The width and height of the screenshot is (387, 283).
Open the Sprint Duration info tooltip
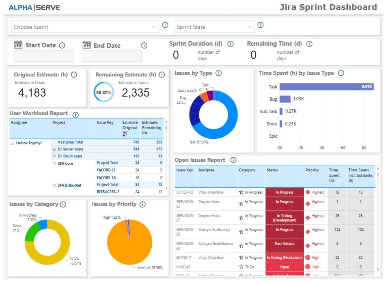(230, 44)
